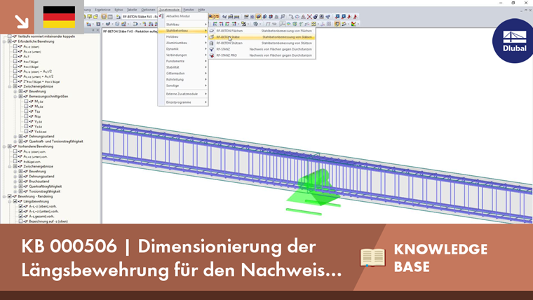Click the table view icon beside module selector
This screenshot has height=300, width=533.
click(x=110, y=17)
